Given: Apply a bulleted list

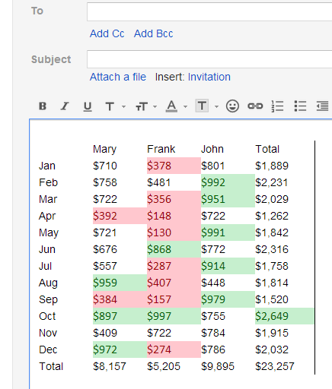Looking at the screenshot, I should click(x=300, y=106).
